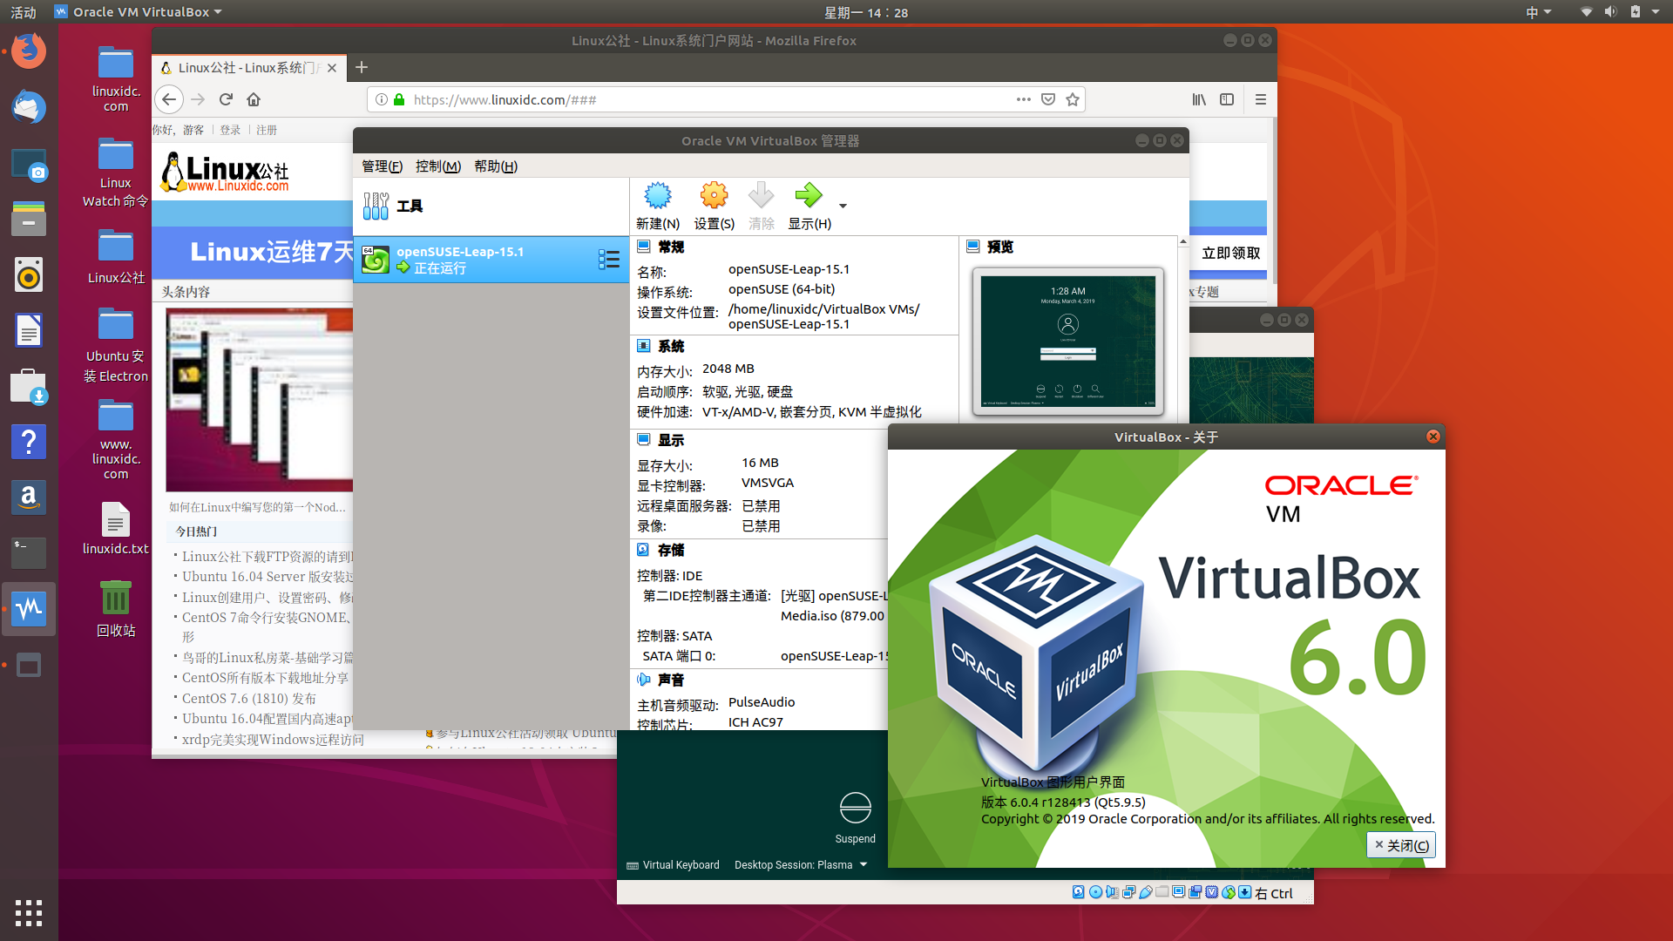Click the CPU virtualization V status icon
Image resolution: width=1673 pixels, height=941 pixels.
[1211, 892]
